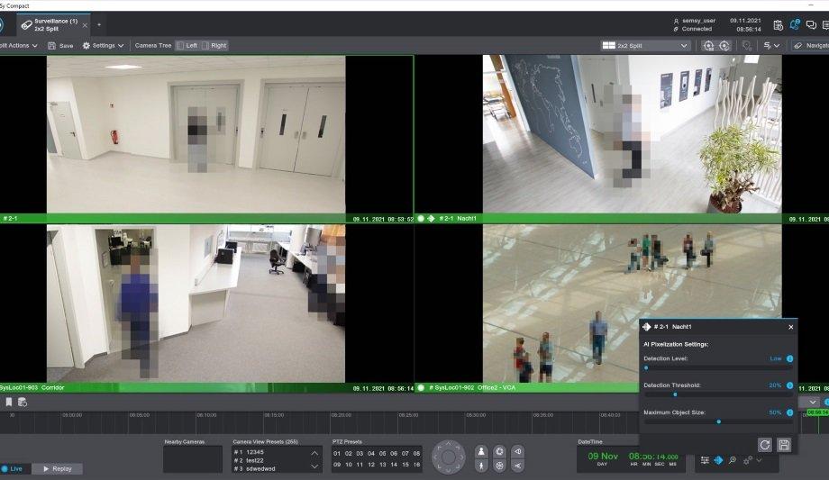Reset pixelization settings with refresh button
Screen dimensions: 829x480
764,445
